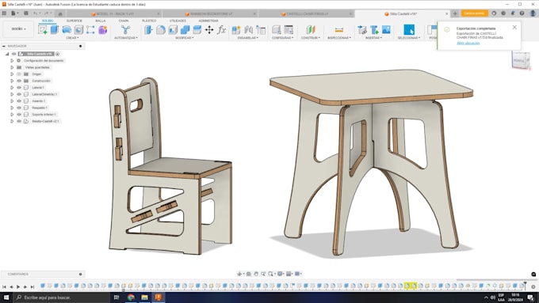Select the Move/Copy arrows tool
Image resolution: width=539 pixels, height=303 pixels.
[x=209, y=30]
